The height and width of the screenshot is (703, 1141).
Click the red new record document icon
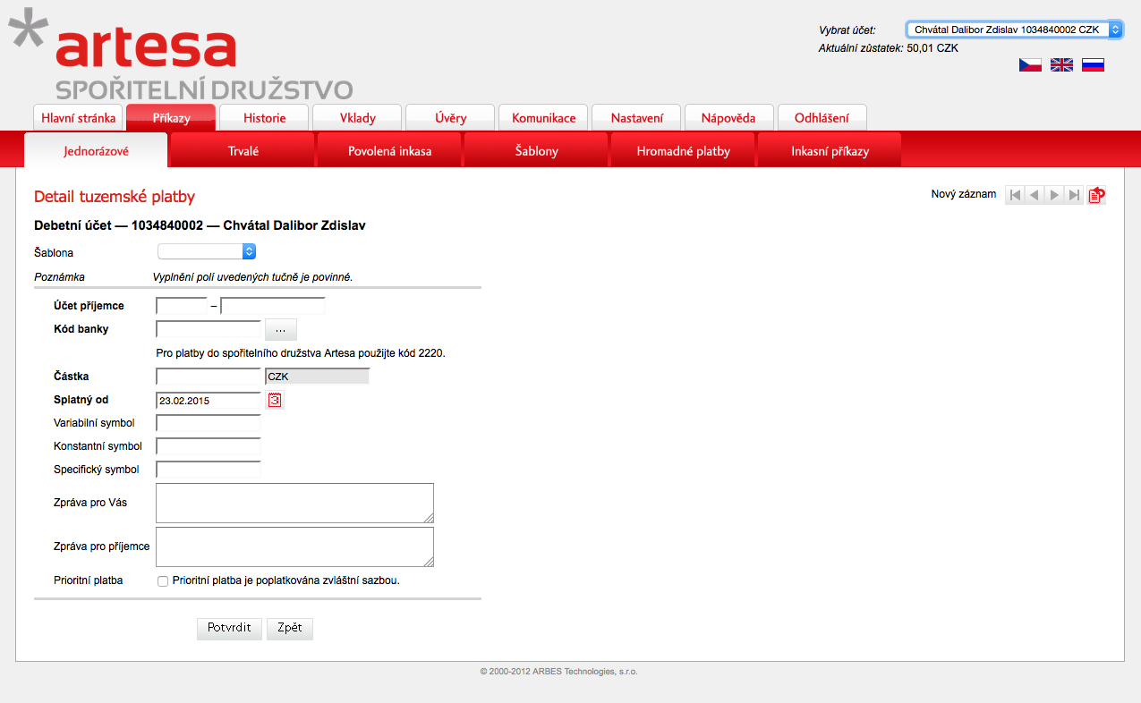tap(1096, 195)
